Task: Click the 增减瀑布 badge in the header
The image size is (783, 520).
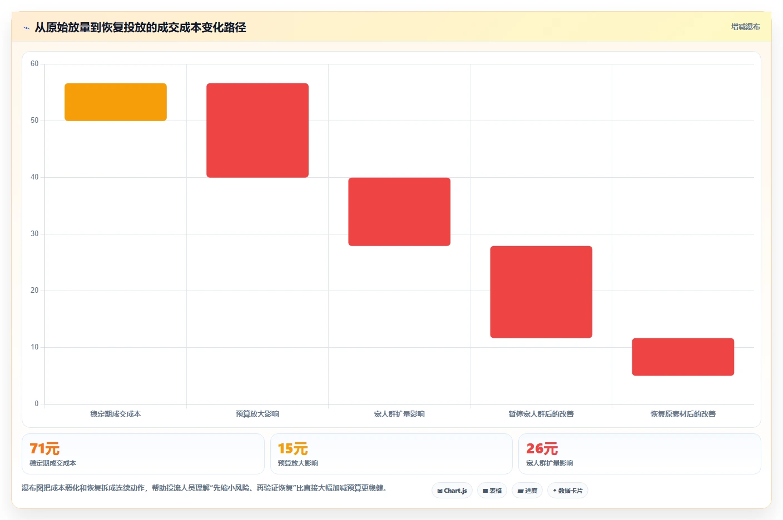Action: (745, 27)
